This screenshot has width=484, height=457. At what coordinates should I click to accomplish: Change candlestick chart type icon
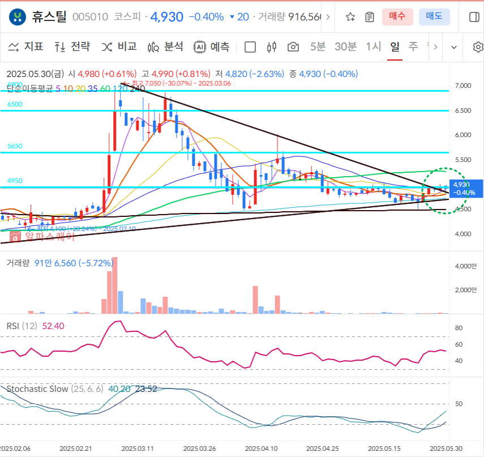(x=272, y=47)
